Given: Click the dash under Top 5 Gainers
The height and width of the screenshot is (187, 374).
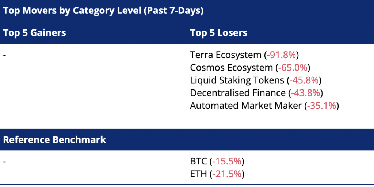Looking at the screenshot, I should pyautogui.click(x=4, y=55).
